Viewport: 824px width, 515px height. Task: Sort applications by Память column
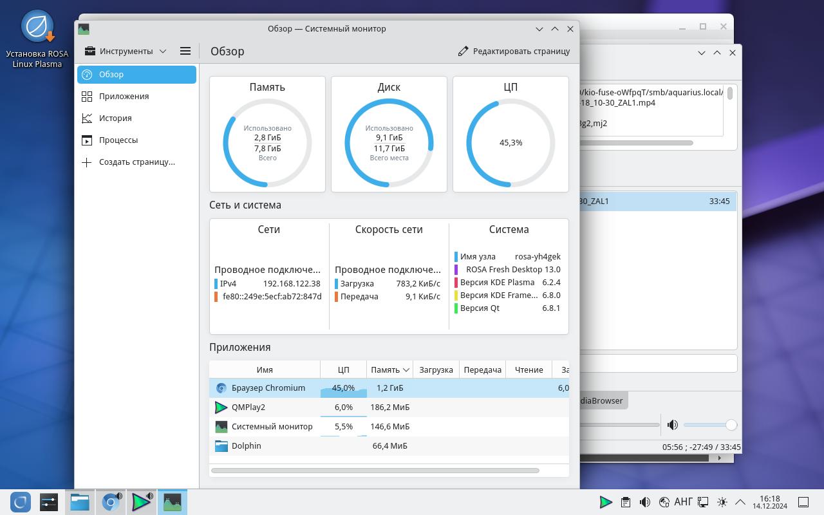point(389,370)
